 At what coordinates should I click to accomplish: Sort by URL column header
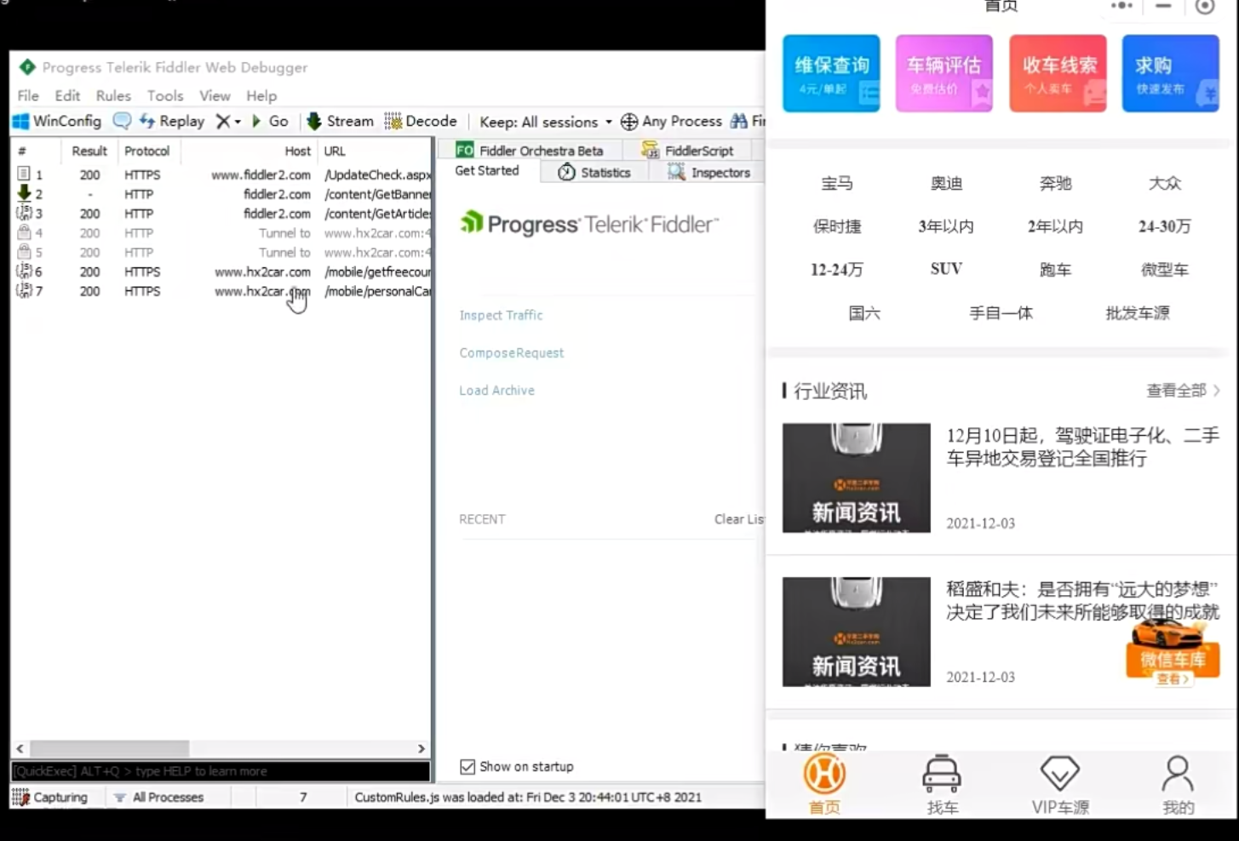[375, 151]
